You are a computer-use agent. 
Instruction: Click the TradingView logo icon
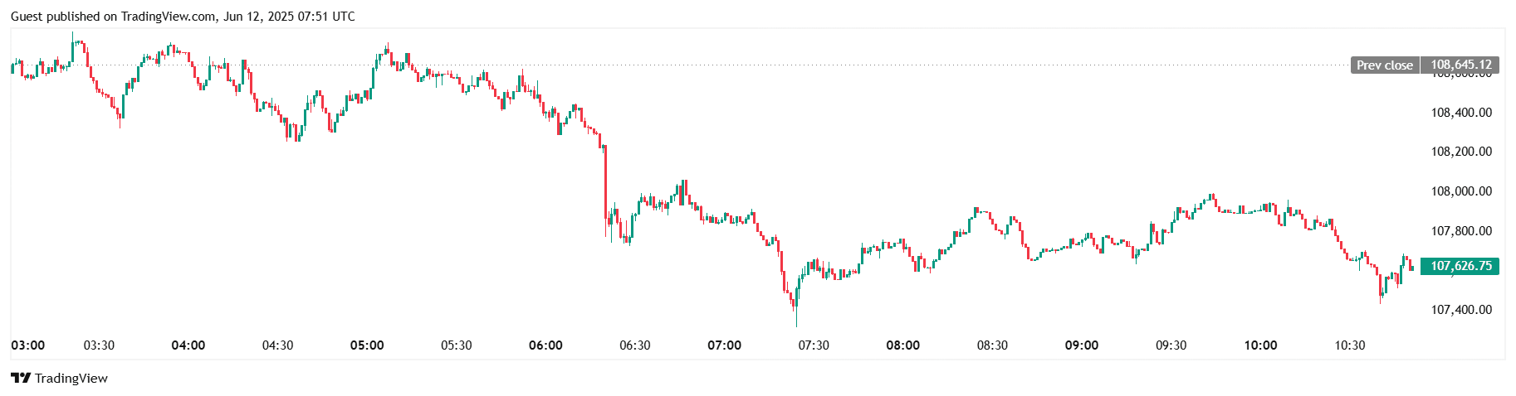[21, 379]
